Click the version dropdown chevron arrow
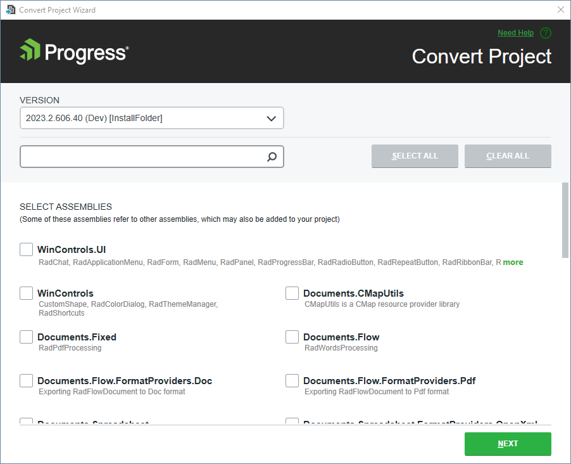Image resolution: width=571 pixels, height=464 pixels. [272, 118]
